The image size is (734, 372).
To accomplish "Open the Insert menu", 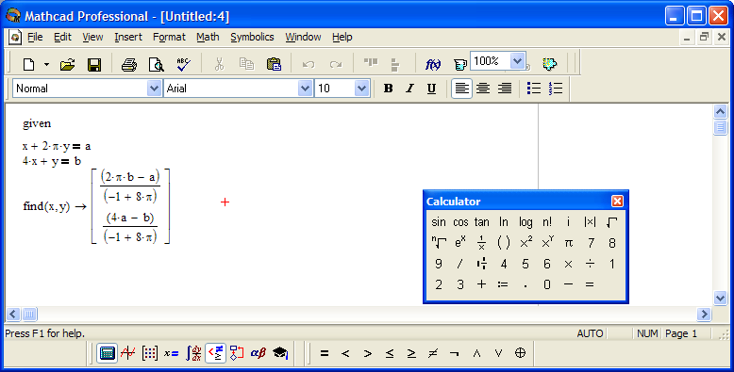I will (x=128, y=37).
